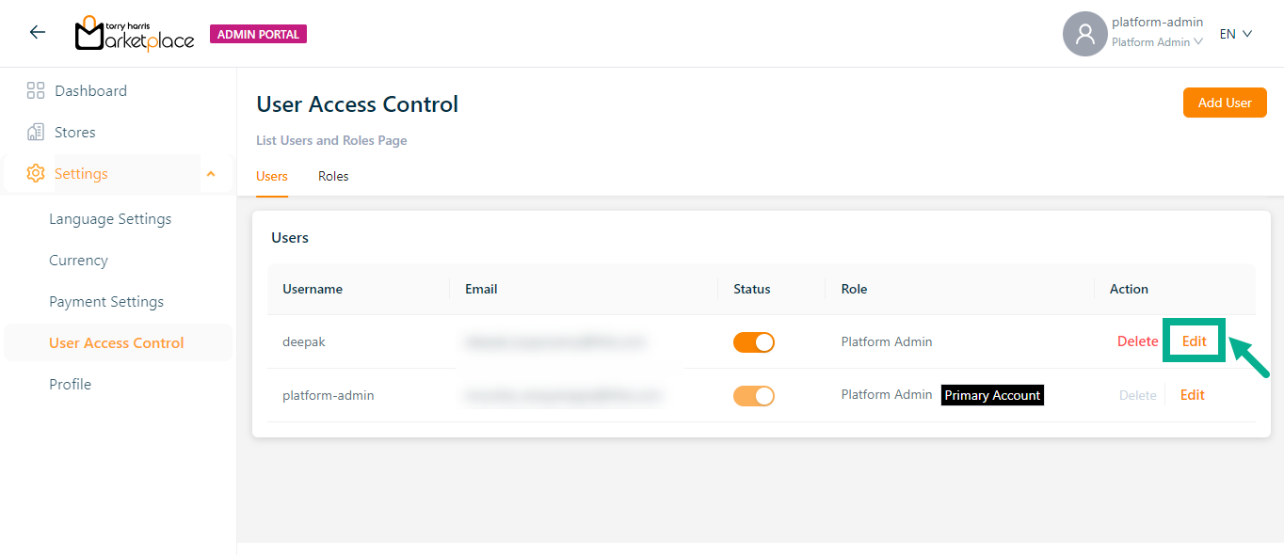Screen dimensions: 1284x555
Task: Click the Stores building icon
Action: coord(36,133)
